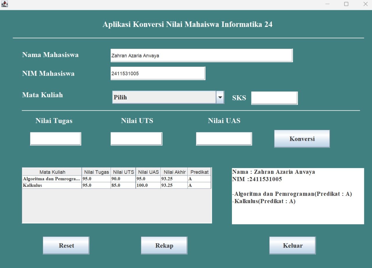Click the SKS input field
This screenshot has height=268, width=372.
point(274,98)
